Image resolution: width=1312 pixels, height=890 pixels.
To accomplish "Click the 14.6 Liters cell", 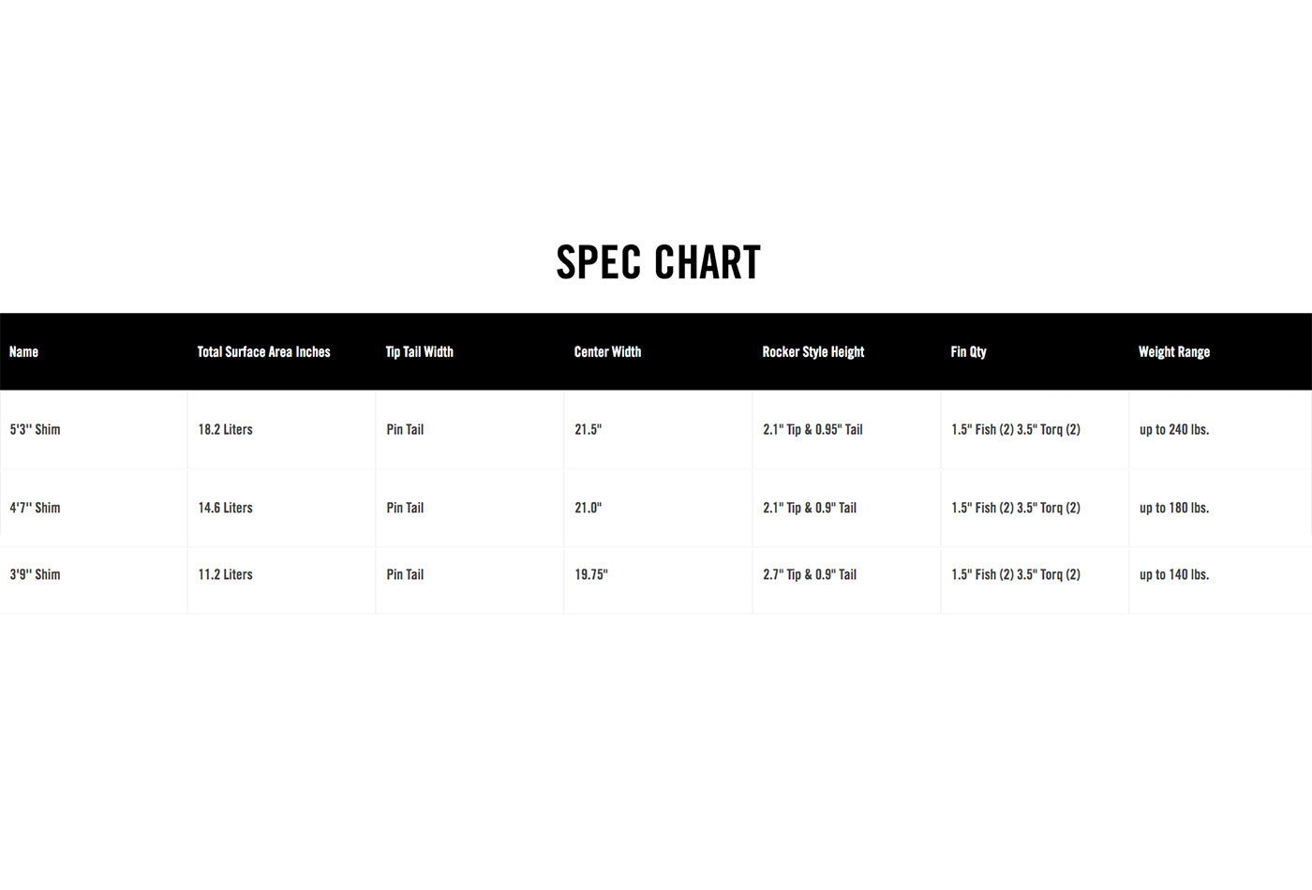I will 225,508.
